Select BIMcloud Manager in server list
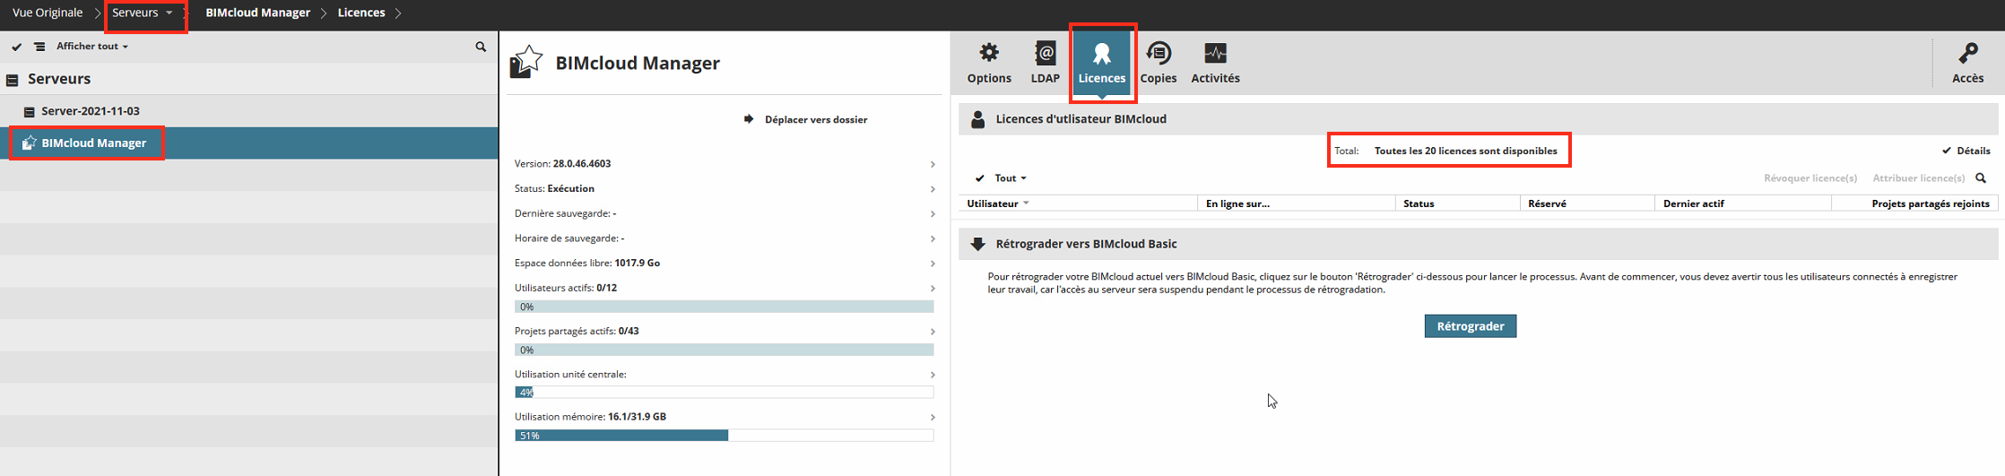This screenshot has height=476, width=2005. point(248,143)
